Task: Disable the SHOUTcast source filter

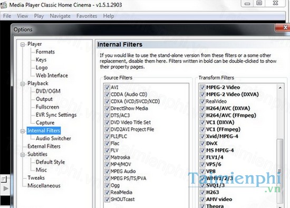Action: pyautogui.click(x=107, y=200)
